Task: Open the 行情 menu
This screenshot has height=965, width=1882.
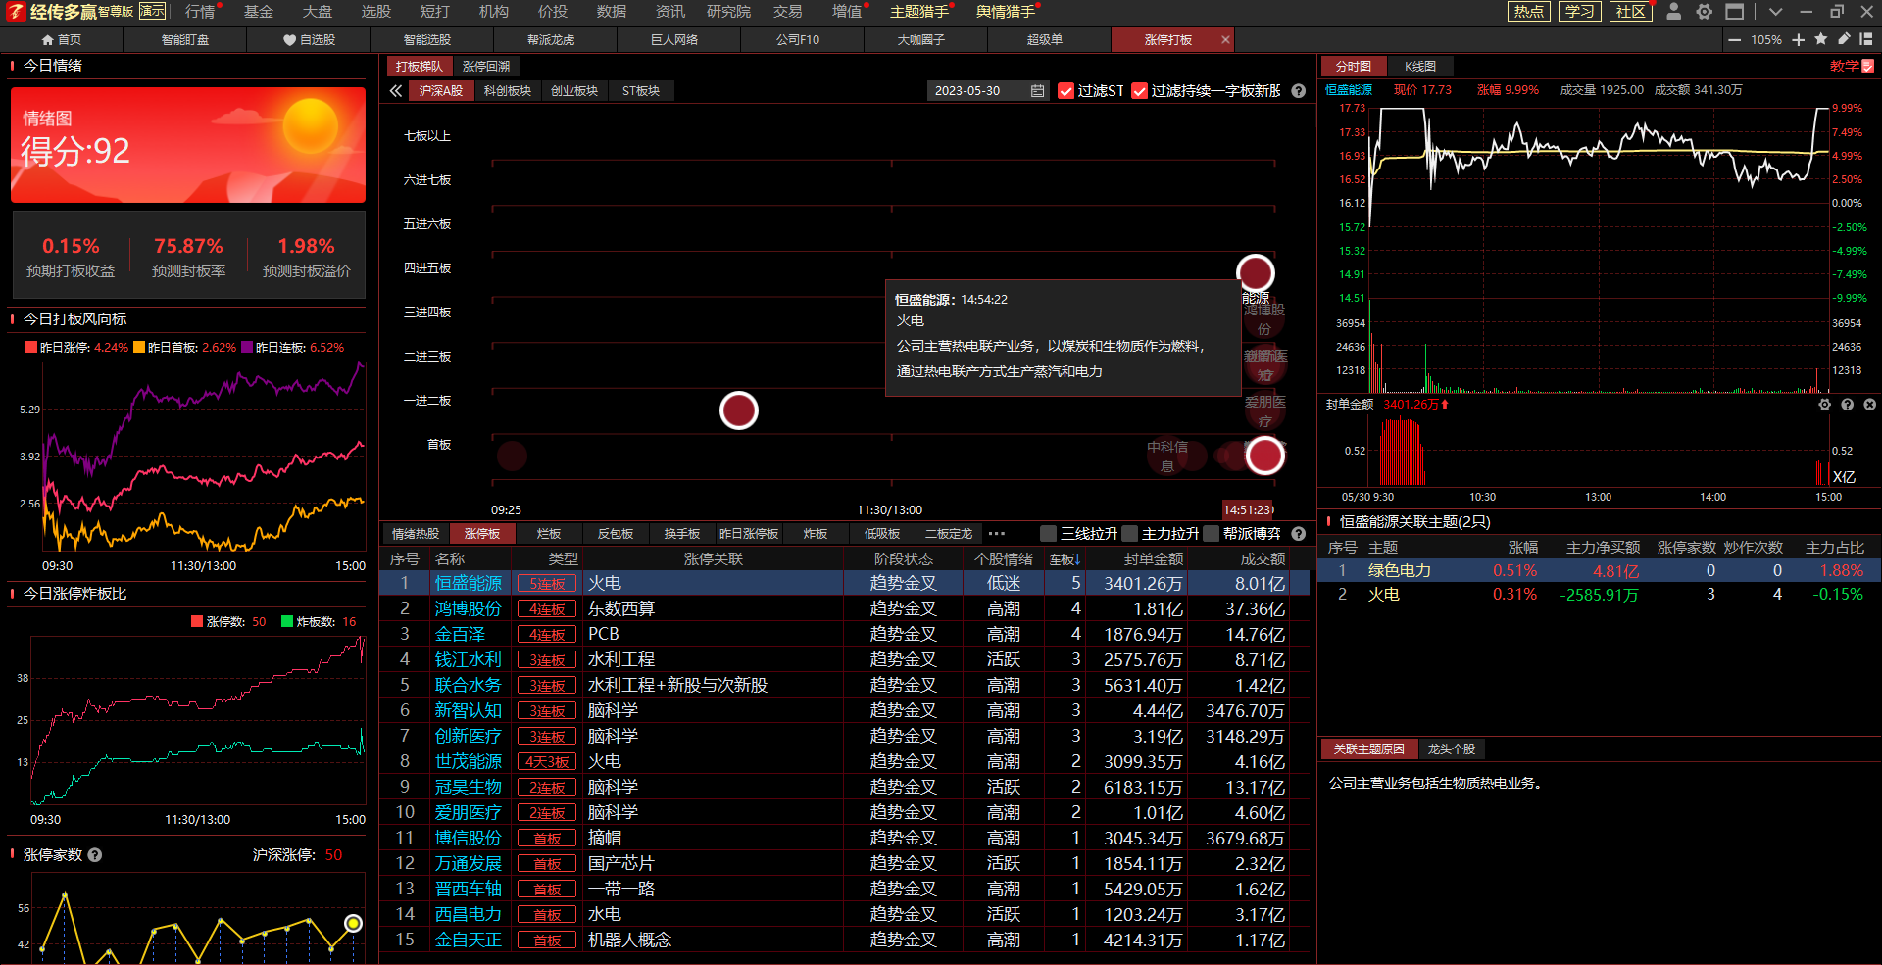Action: [x=200, y=12]
